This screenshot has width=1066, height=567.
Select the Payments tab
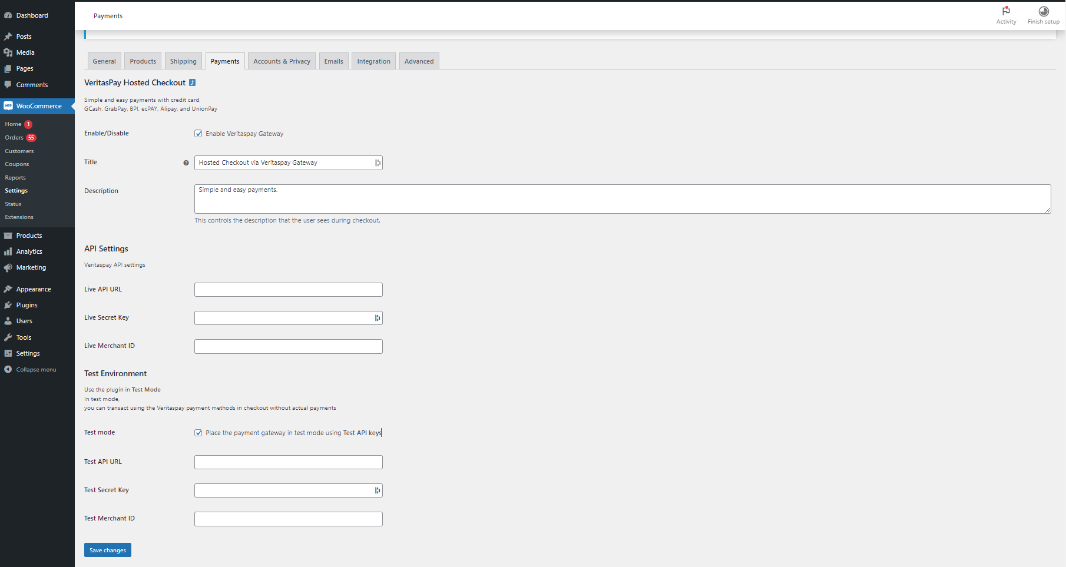coord(225,61)
